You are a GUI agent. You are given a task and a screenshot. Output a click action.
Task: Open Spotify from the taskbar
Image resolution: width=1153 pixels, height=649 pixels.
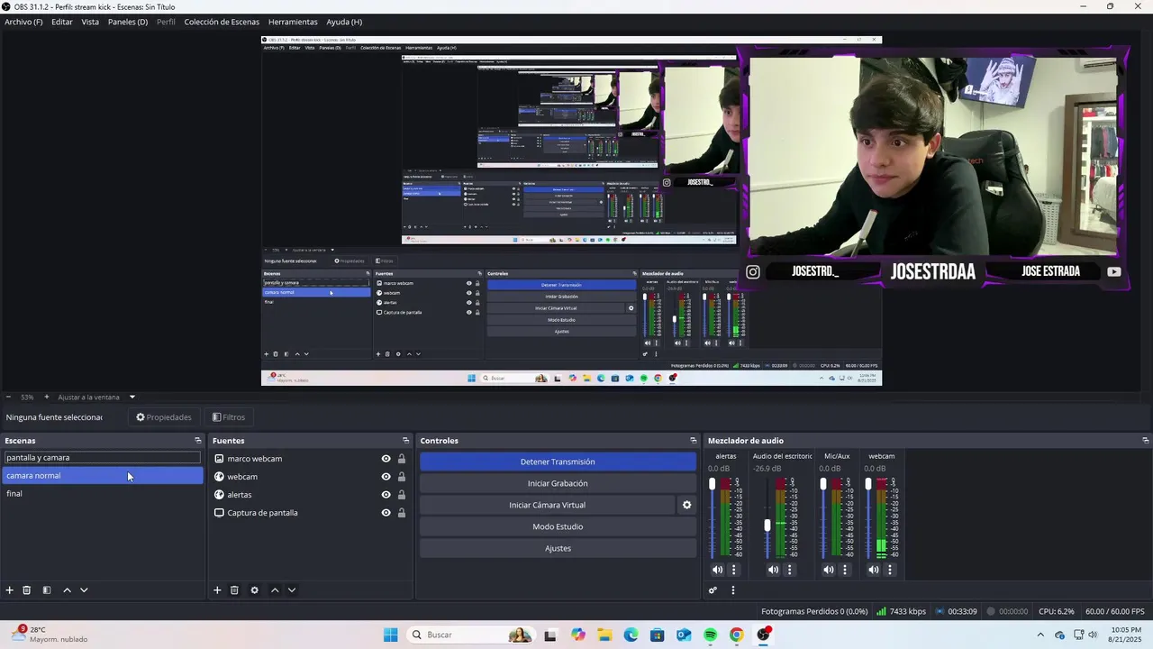710,635
